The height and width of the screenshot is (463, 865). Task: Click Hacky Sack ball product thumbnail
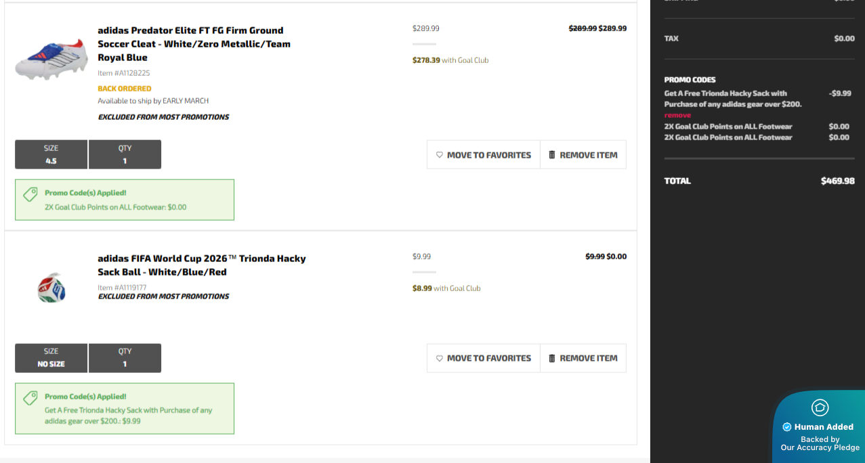[x=51, y=287]
